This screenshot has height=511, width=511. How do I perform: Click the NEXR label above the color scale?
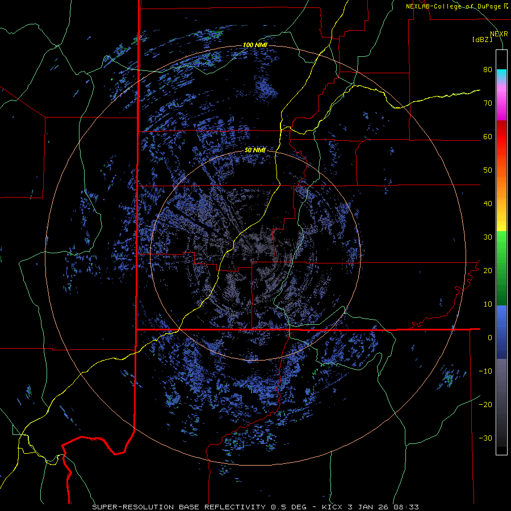499,34
